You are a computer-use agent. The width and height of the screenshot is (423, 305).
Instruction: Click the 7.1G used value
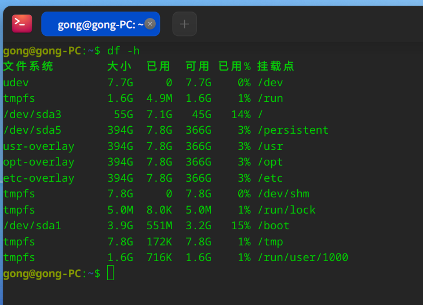(159, 115)
